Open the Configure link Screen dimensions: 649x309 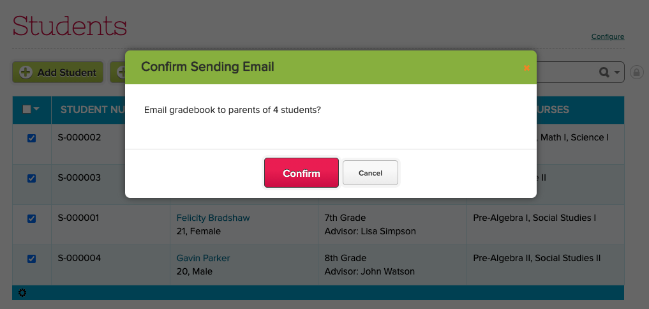pos(608,37)
